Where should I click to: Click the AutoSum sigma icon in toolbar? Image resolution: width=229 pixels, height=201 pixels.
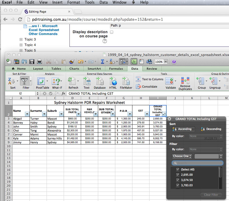102,62
